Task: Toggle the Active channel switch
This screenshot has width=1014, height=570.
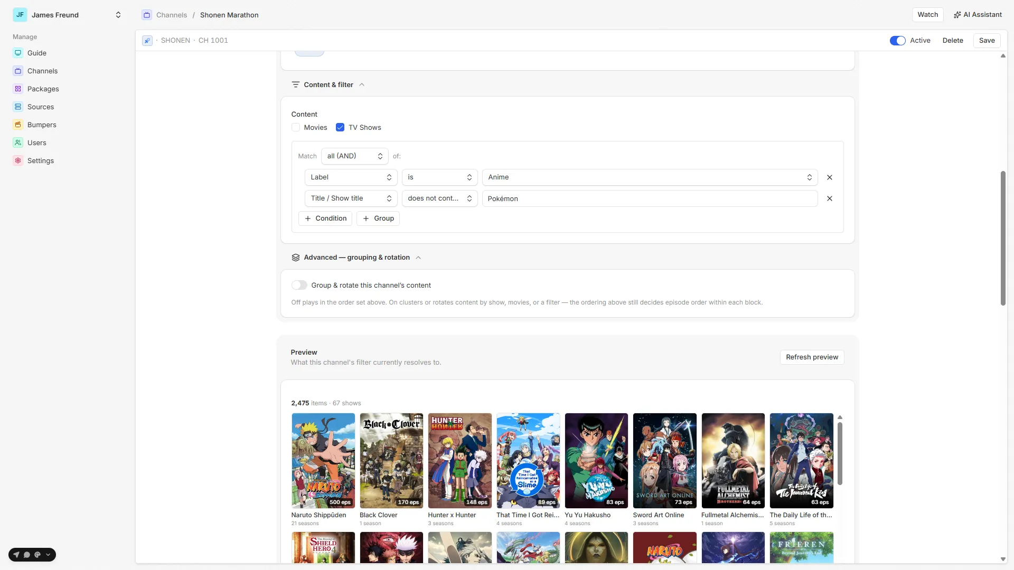Action: pos(898,41)
